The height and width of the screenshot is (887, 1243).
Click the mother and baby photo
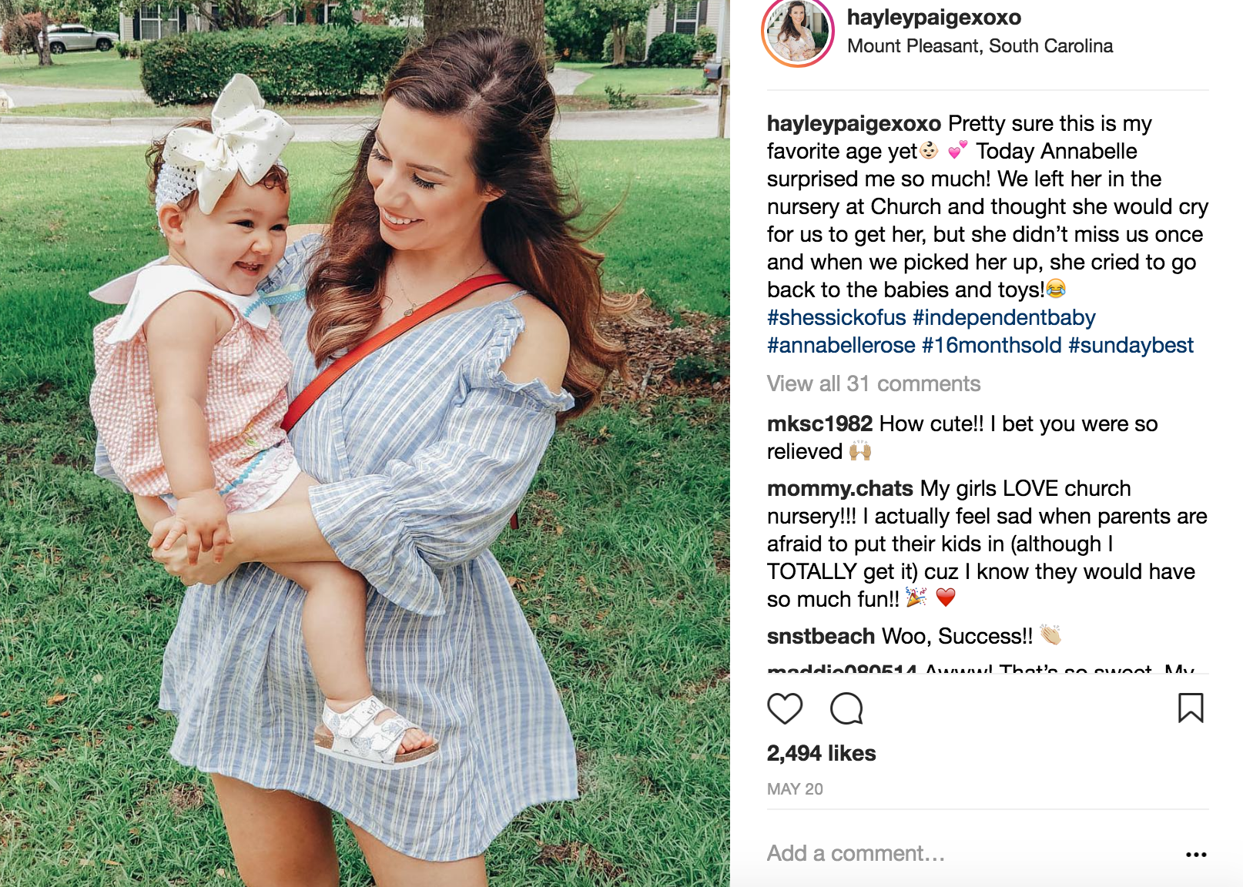pyautogui.click(x=365, y=443)
